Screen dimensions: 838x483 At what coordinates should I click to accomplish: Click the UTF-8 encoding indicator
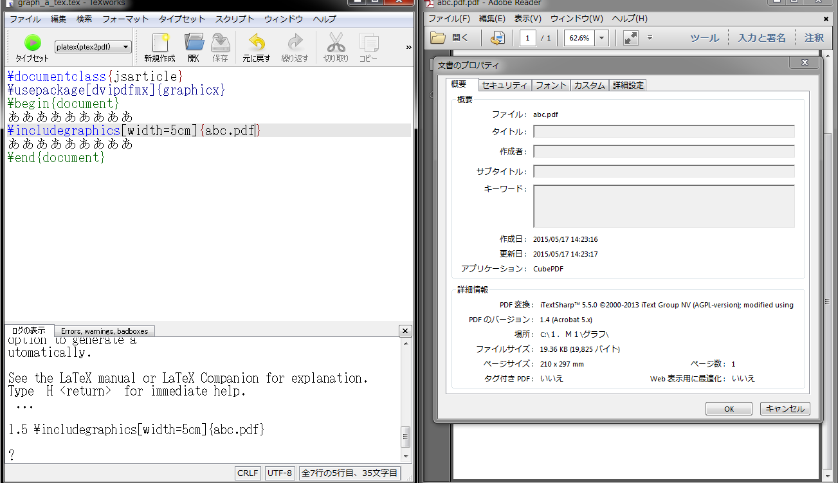(279, 473)
